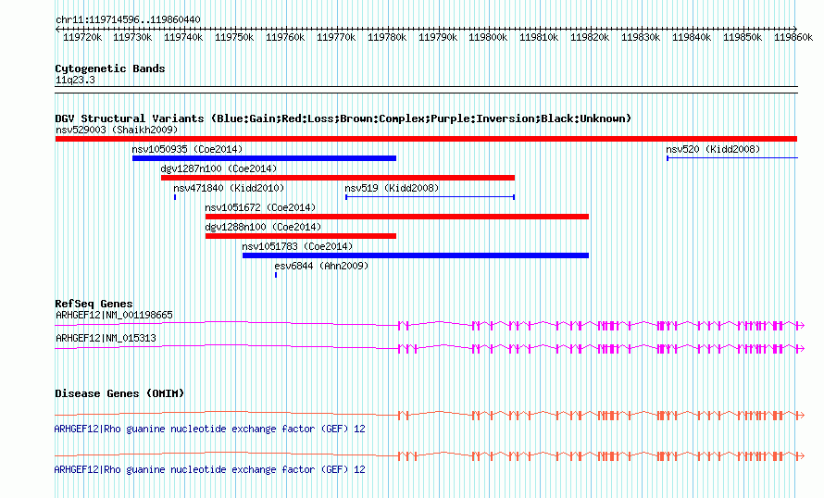Click the thin blue nsv519 variant line

[x=430, y=197]
